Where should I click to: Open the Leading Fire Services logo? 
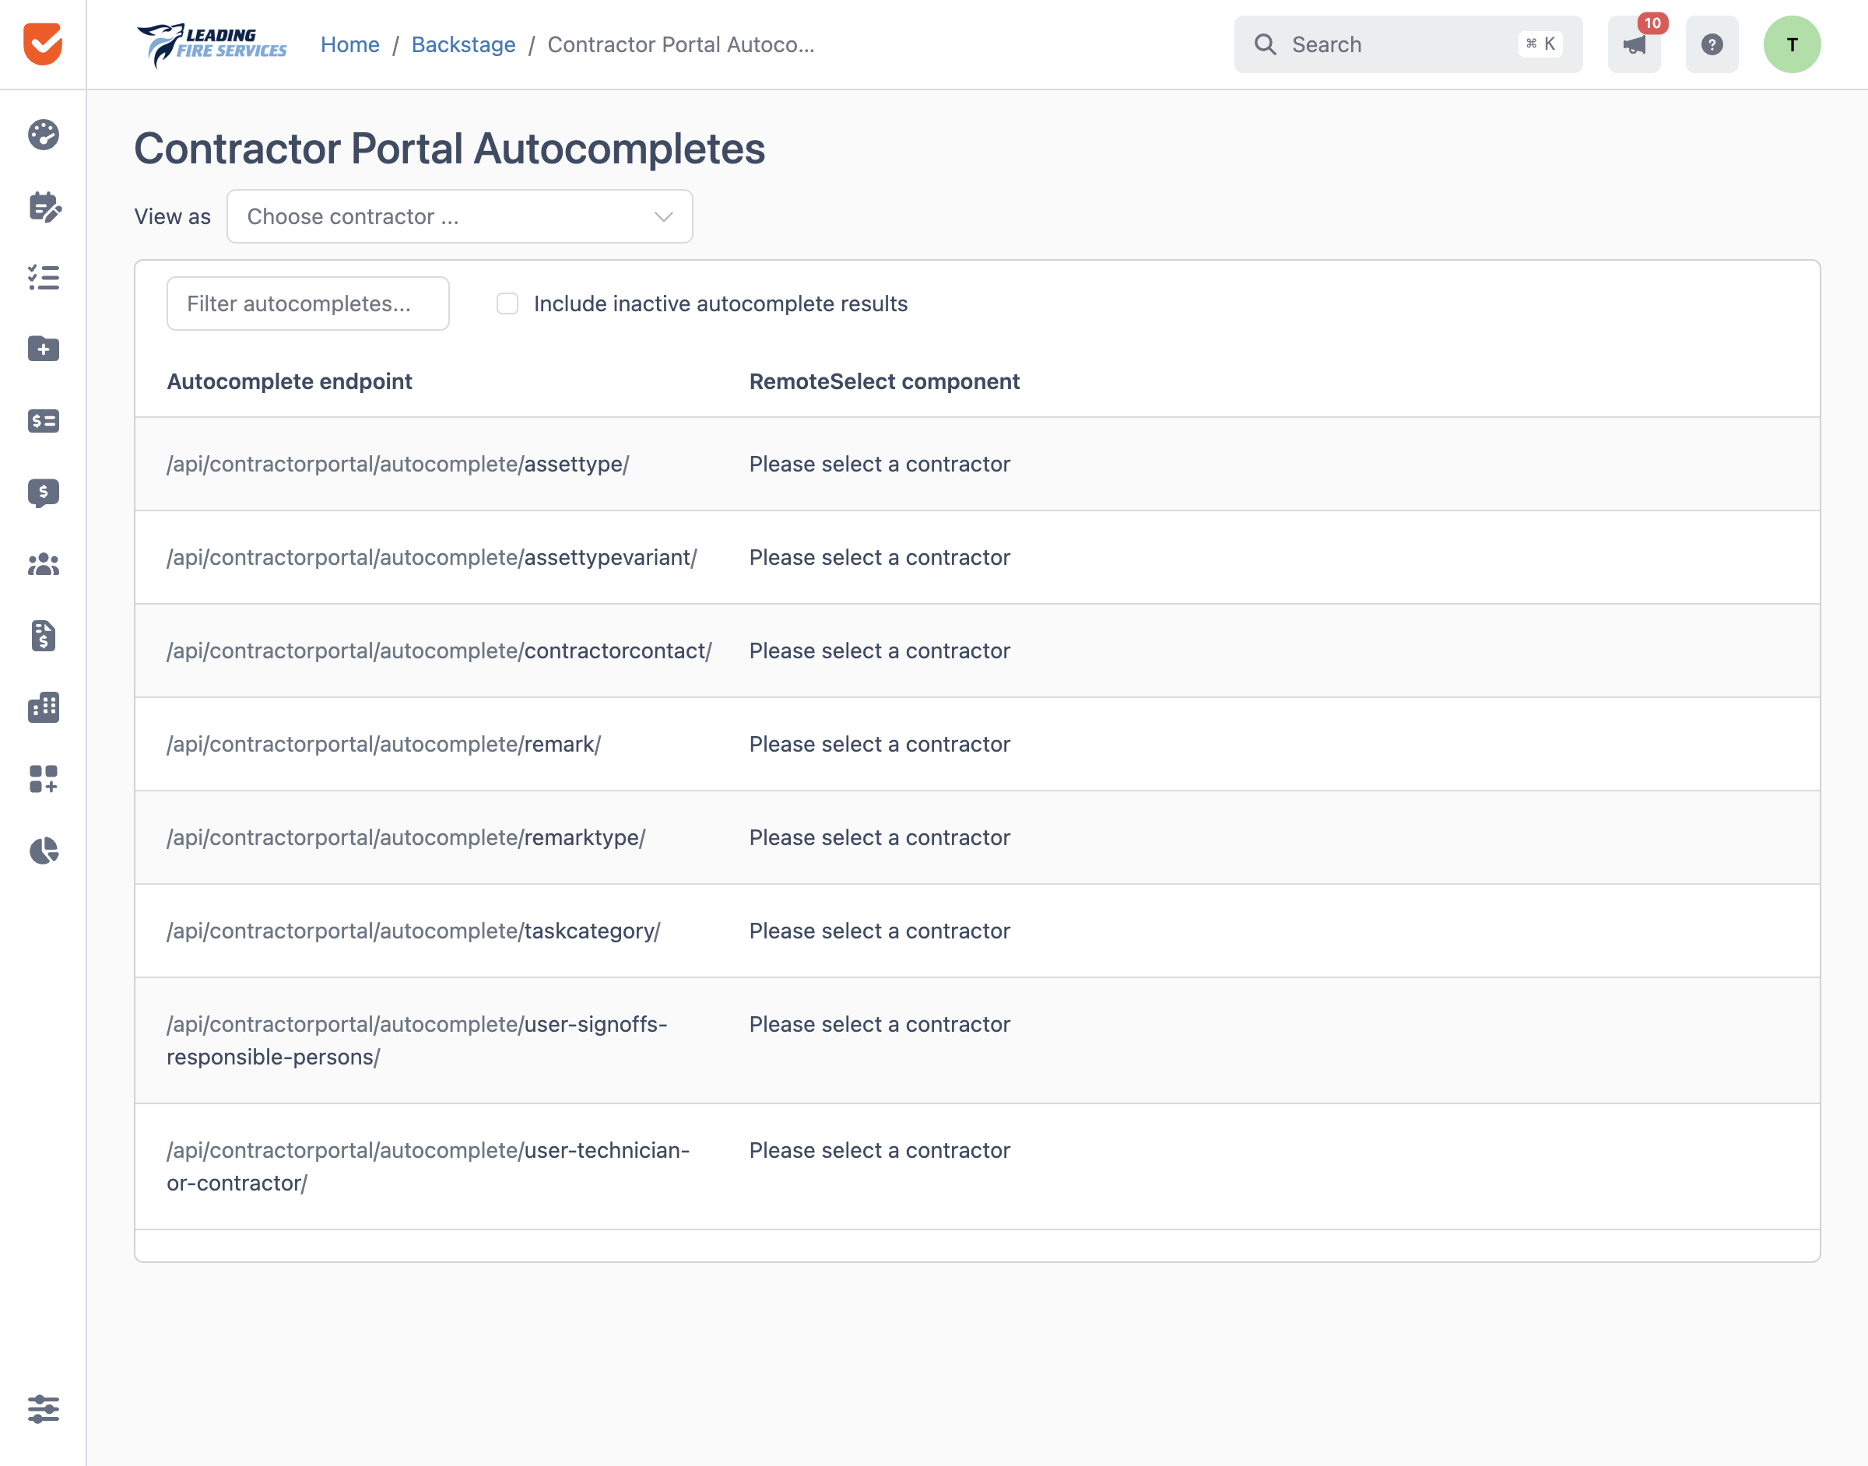click(x=212, y=44)
